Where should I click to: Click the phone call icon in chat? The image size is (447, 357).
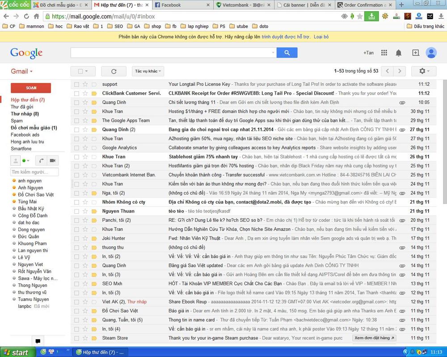(x=41, y=161)
